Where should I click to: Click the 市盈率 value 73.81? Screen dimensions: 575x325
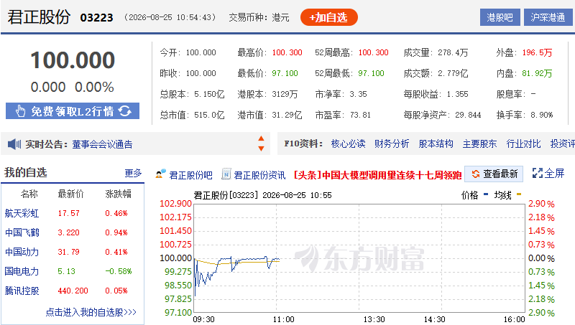(360, 115)
